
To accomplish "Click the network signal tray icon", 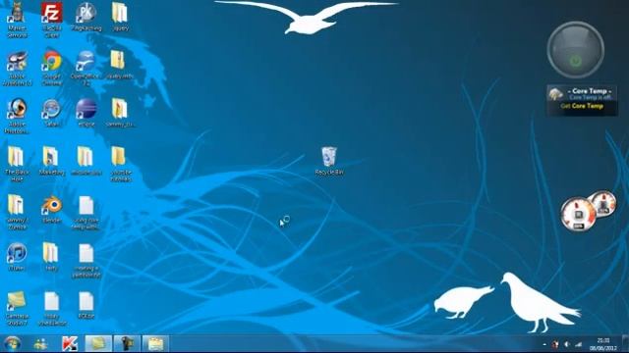I will click(579, 344).
